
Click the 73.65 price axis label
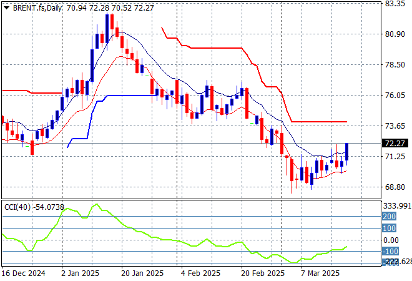pos(395,126)
